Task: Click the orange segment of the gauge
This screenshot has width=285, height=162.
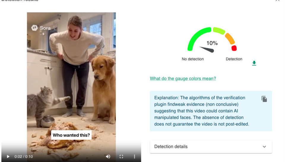Action: pyautogui.click(x=229, y=38)
